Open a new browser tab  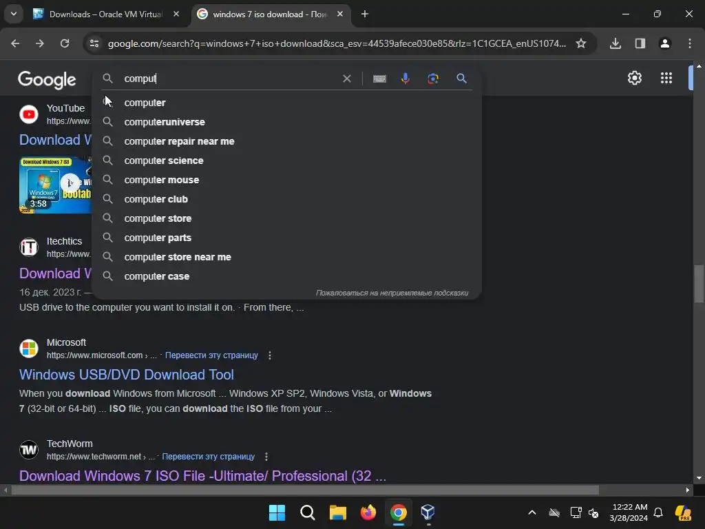tap(365, 14)
